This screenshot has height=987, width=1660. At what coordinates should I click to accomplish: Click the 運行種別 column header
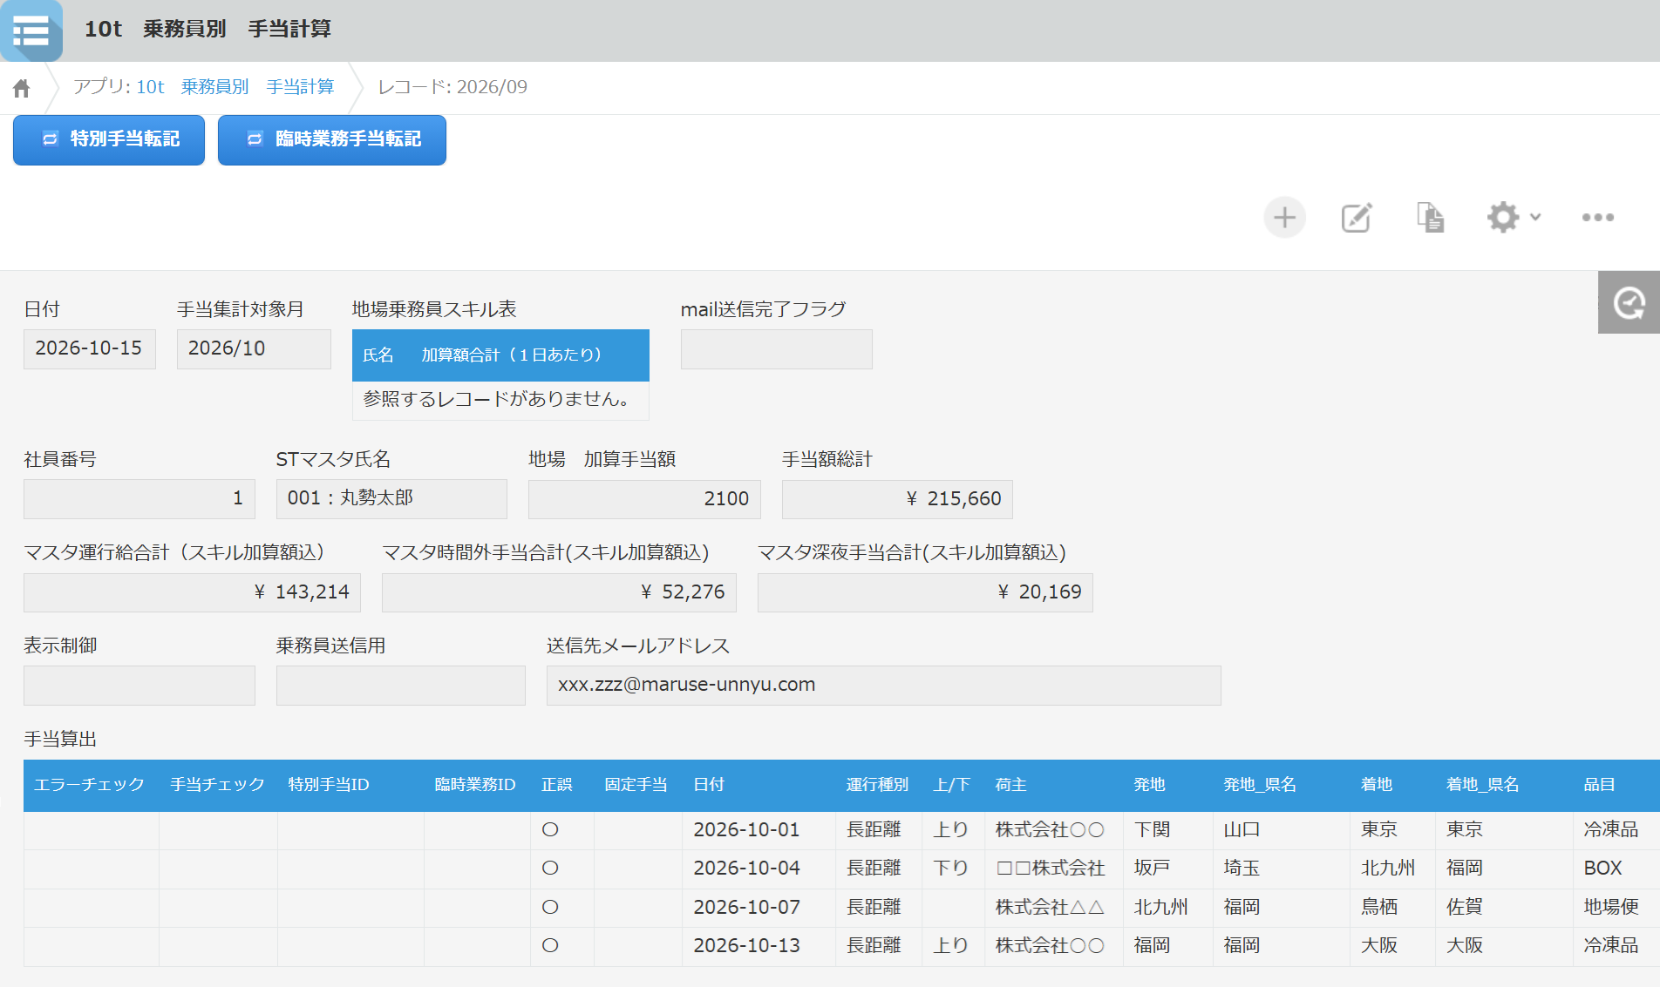tap(877, 785)
